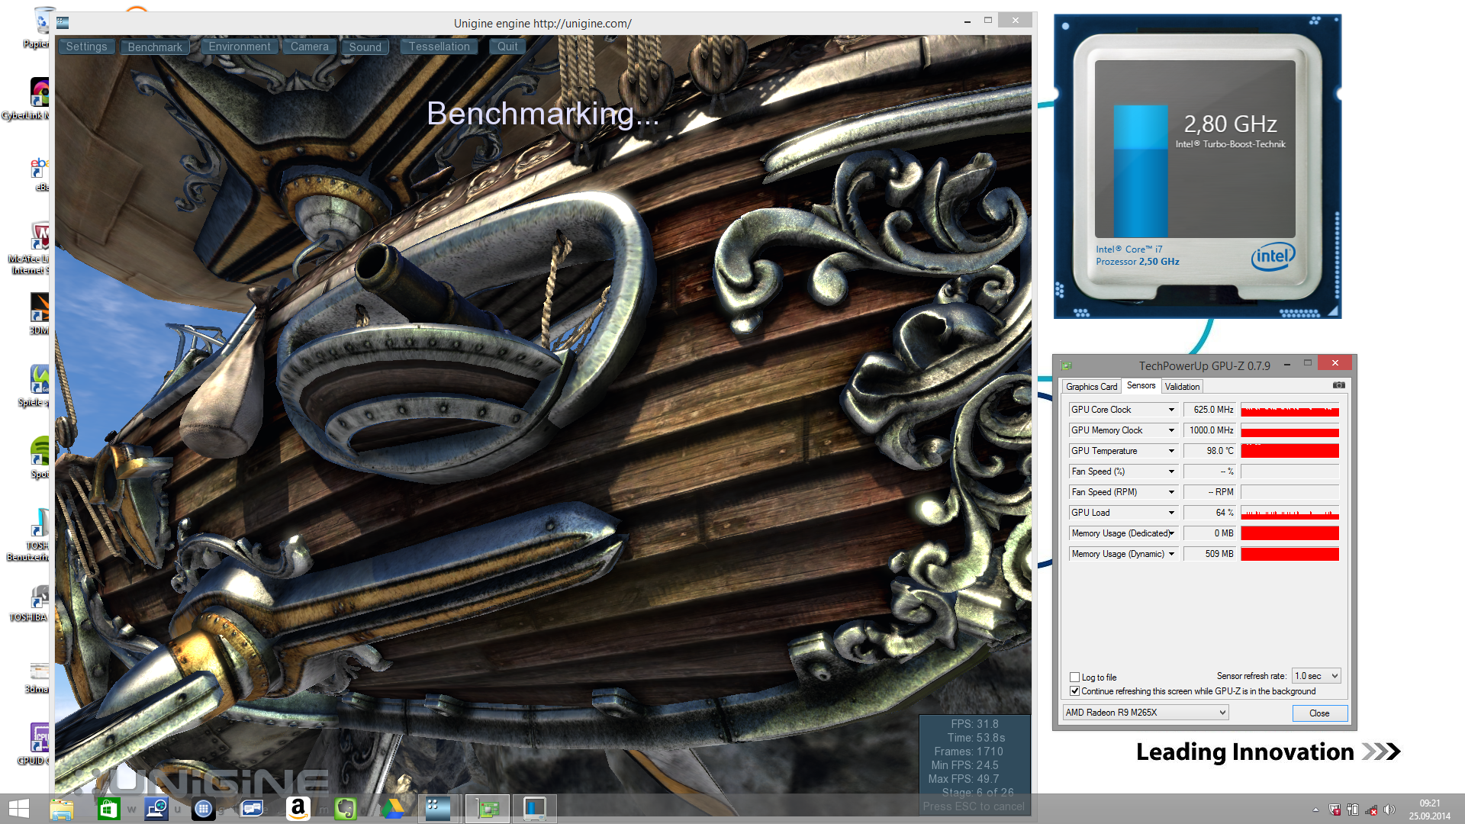
Task: Open the Tessellation menu in Unigine
Action: click(x=439, y=47)
